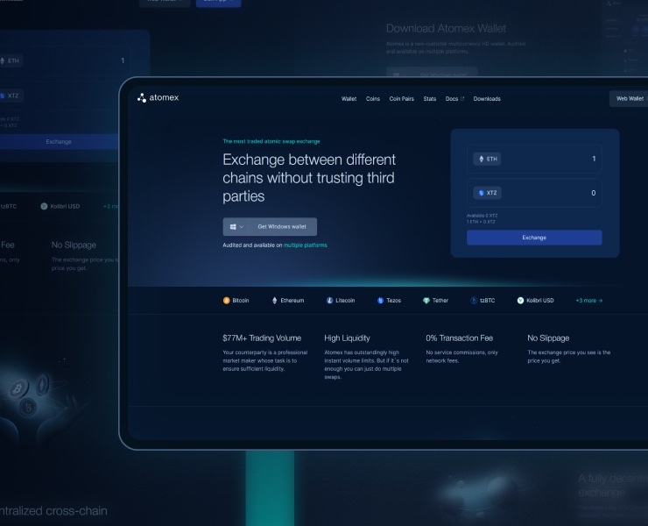Image resolution: width=648 pixels, height=526 pixels.
Task: Open the Downloads nav item
Action: (487, 99)
